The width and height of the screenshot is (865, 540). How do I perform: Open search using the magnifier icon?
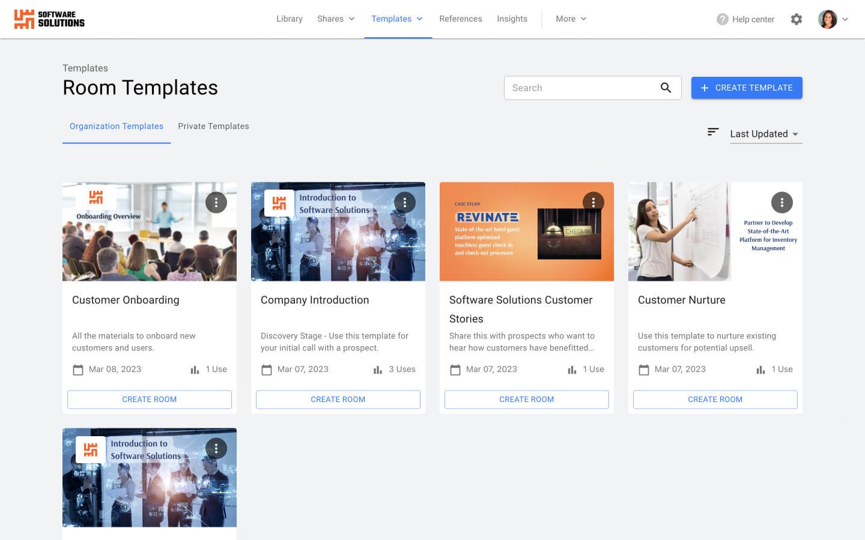(666, 88)
